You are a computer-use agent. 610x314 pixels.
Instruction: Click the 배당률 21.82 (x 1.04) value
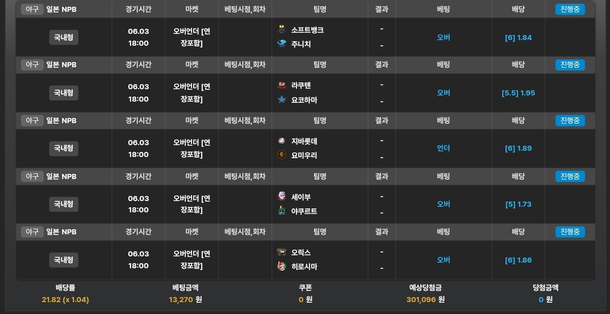[66, 300]
